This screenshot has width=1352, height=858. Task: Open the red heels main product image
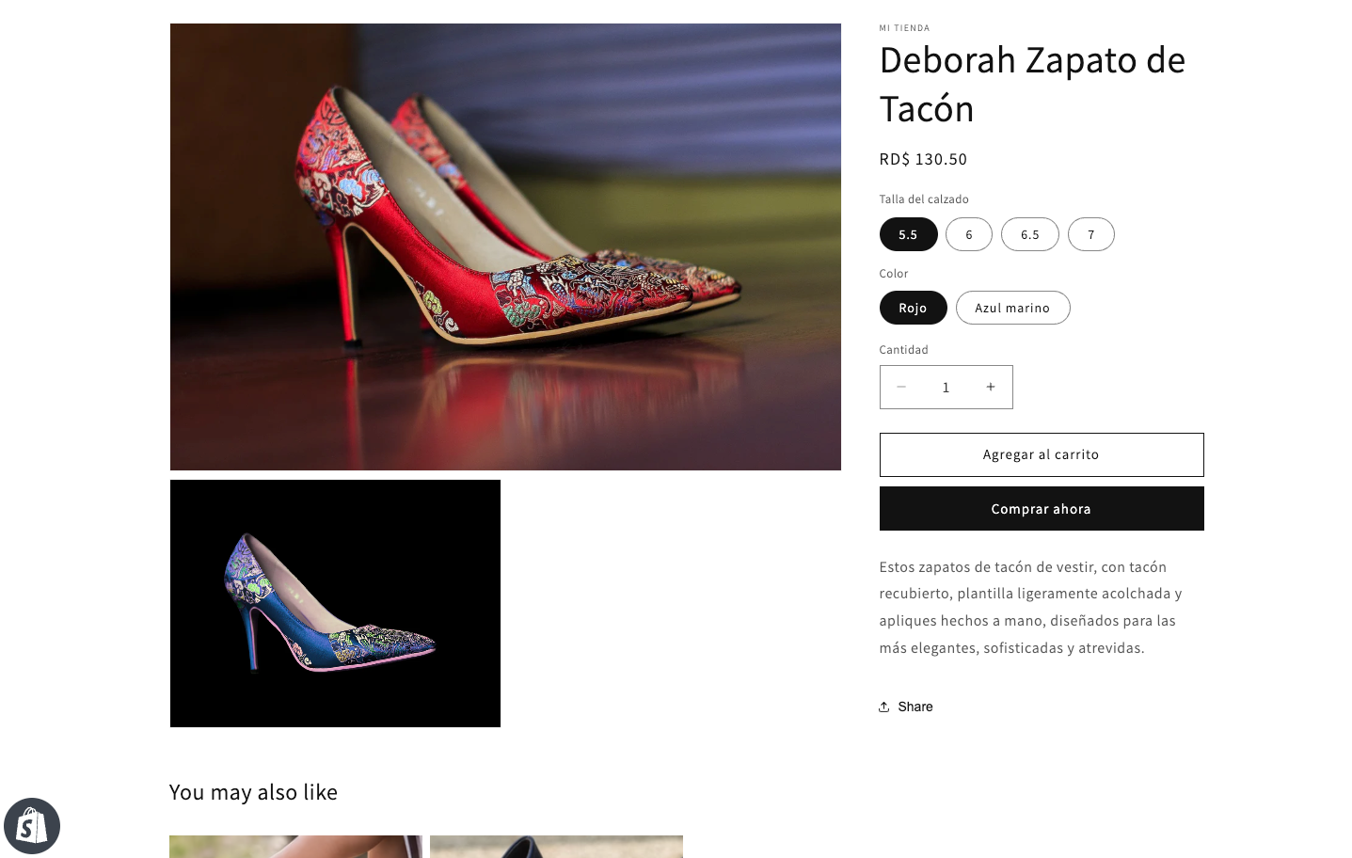coord(505,246)
